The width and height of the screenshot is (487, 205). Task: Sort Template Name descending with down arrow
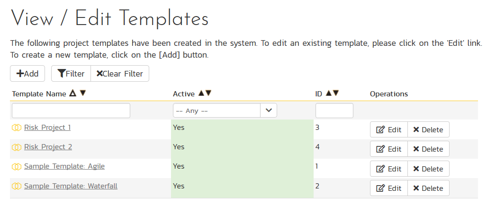[83, 94]
